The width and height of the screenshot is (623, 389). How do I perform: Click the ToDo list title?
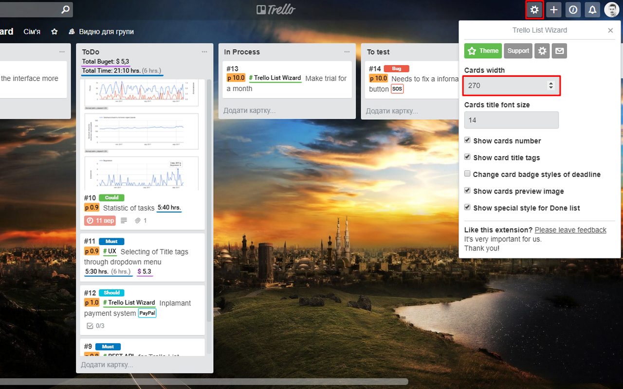click(x=91, y=52)
